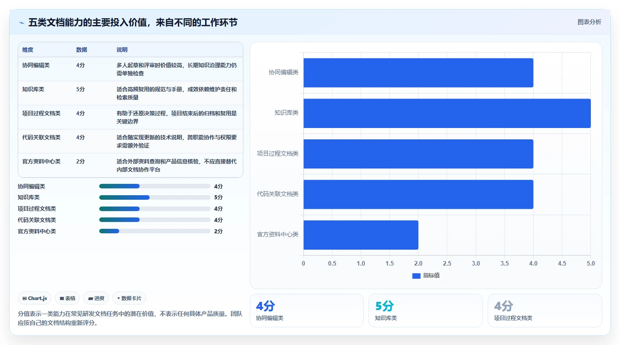This screenshot has width=620, height=345.
Task: Select the 协同编辑类 table row name
Action: [36, 65]
